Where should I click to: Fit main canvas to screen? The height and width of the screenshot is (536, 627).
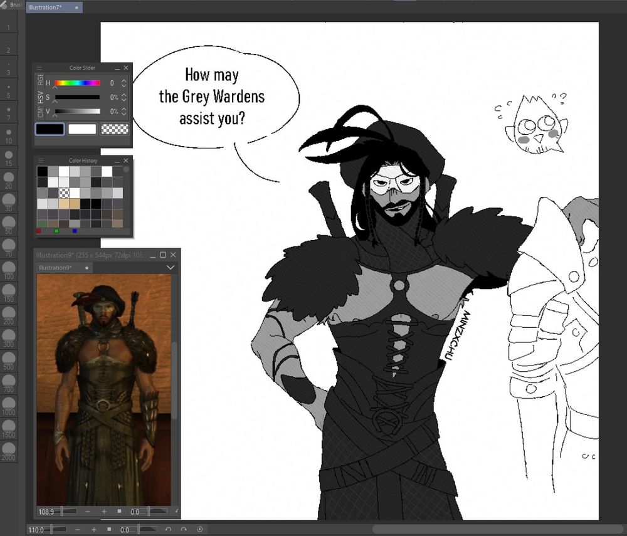point(108,530)
